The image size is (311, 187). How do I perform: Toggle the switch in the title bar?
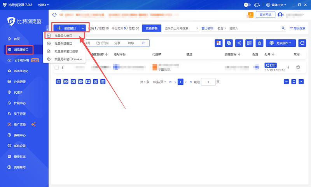click(247, 5)
